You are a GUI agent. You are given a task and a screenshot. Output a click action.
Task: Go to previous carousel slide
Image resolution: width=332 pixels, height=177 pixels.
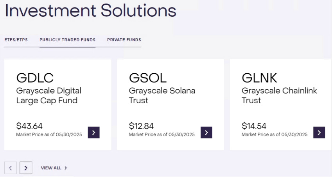click(10, 168)
